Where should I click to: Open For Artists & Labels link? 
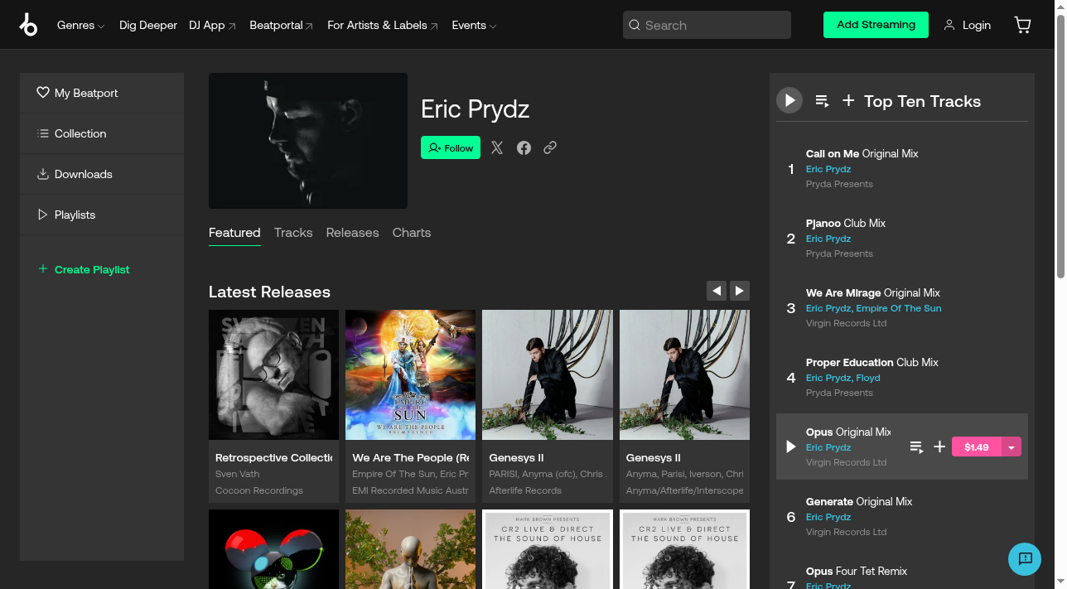(383, 25)
